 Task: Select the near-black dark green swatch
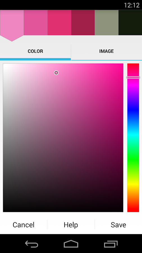(x=130, y=22)
